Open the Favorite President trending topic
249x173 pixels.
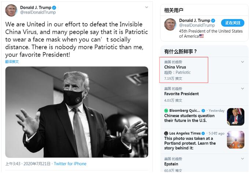pyautogui.click(x=182, y=94)
